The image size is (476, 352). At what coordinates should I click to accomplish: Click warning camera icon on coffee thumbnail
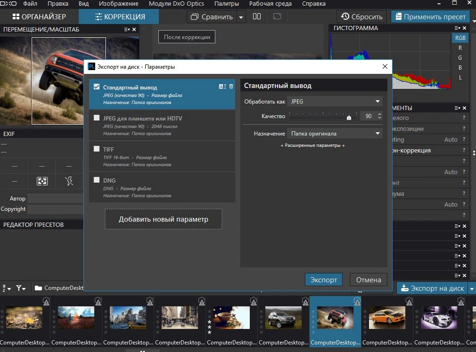(254, 301)
